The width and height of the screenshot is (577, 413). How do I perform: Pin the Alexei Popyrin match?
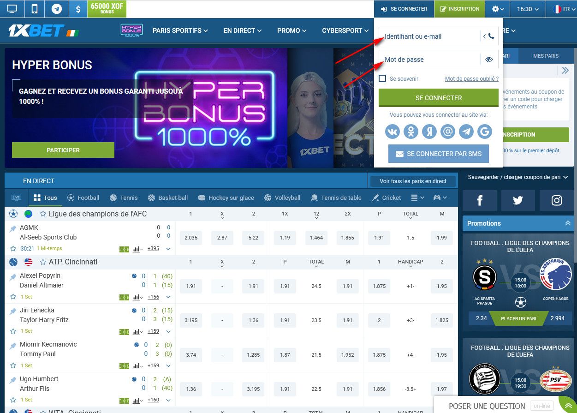coord(13,277)
